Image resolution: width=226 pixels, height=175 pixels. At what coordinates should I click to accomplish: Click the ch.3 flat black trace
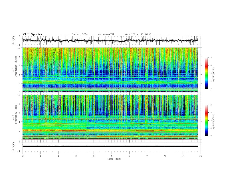point(110,146)
